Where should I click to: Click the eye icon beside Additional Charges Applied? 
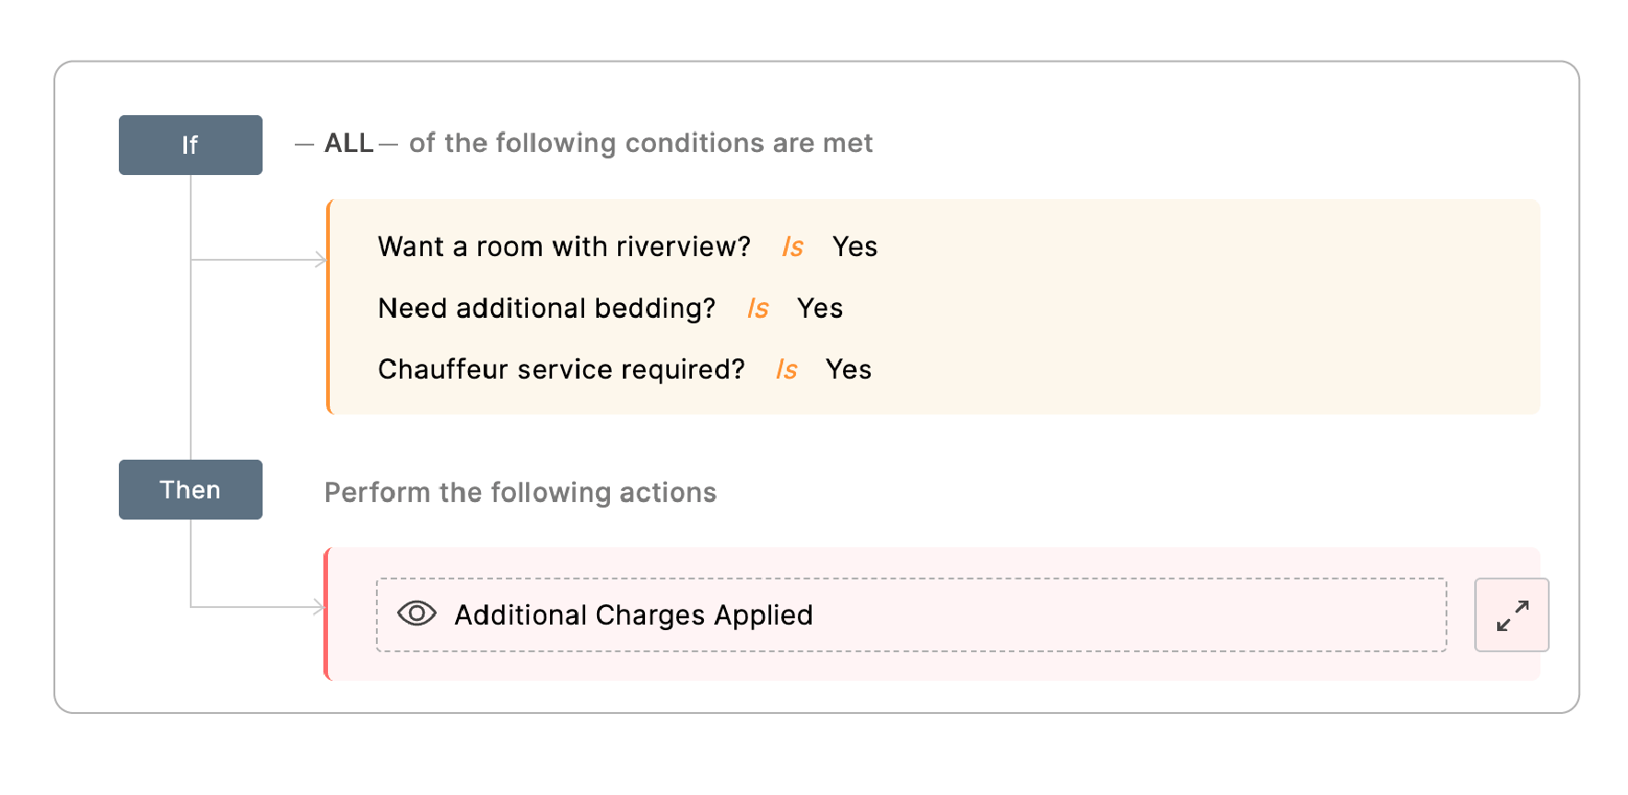tap(416, 614)
